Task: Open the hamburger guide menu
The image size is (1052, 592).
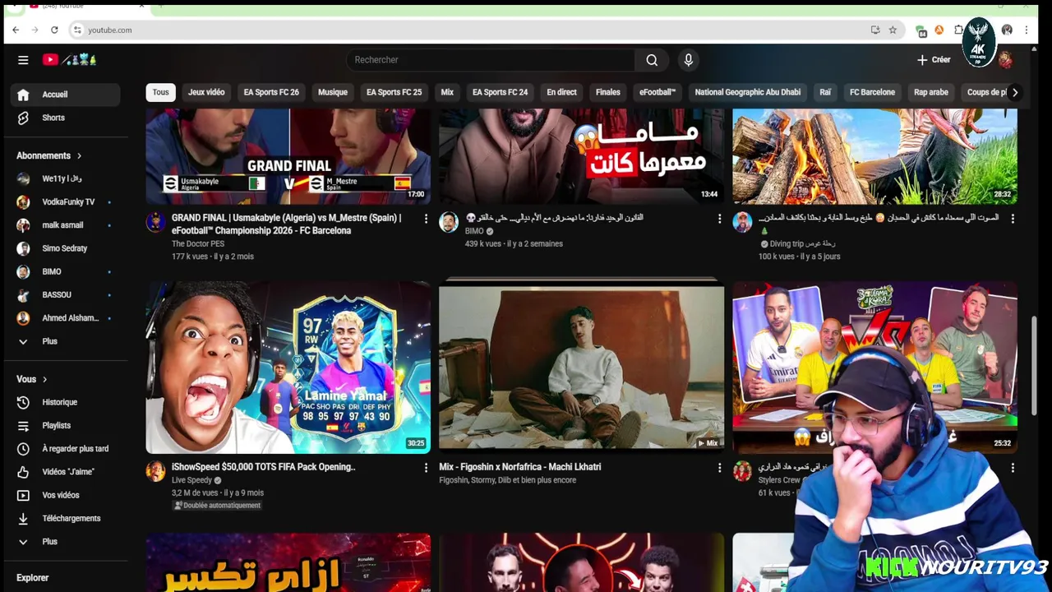Action: pos(23,60)
